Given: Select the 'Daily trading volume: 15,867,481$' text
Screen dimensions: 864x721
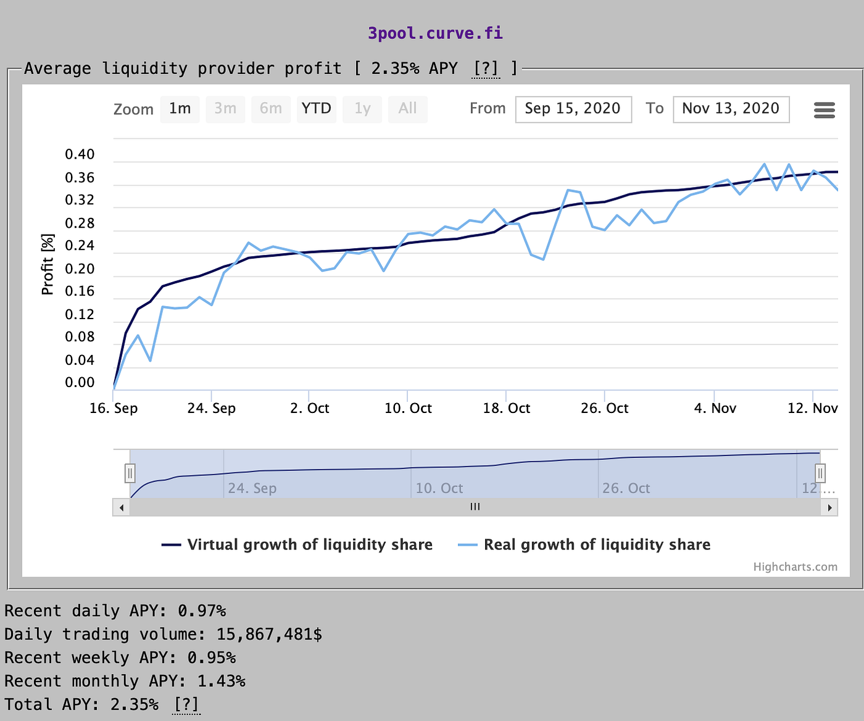Looking at the screenshot, I should [163, 635].
